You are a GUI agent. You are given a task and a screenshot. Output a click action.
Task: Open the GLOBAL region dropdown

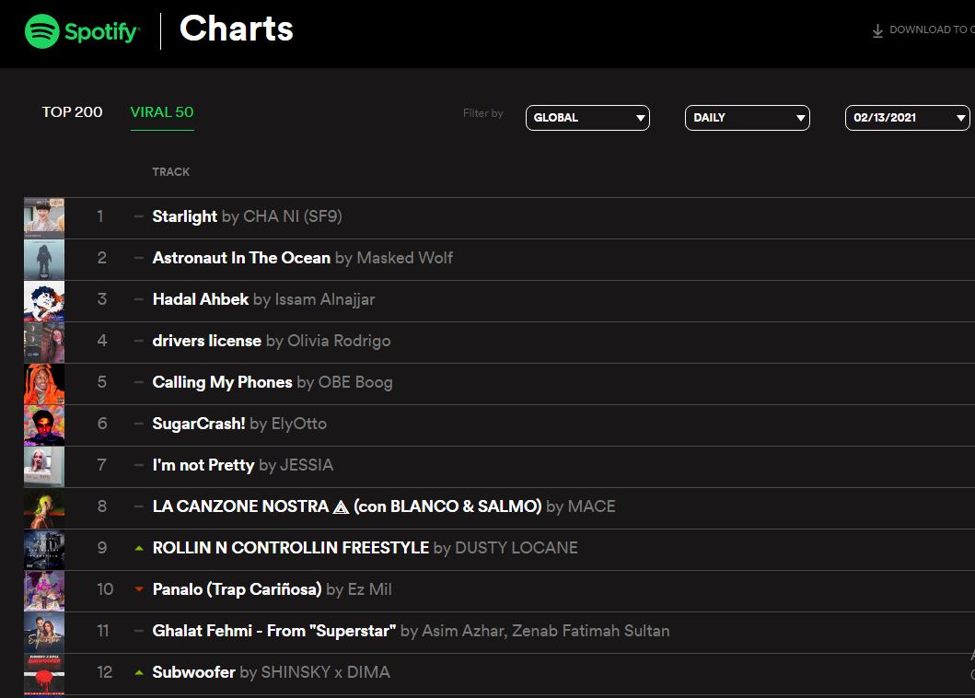click(587, 118)
